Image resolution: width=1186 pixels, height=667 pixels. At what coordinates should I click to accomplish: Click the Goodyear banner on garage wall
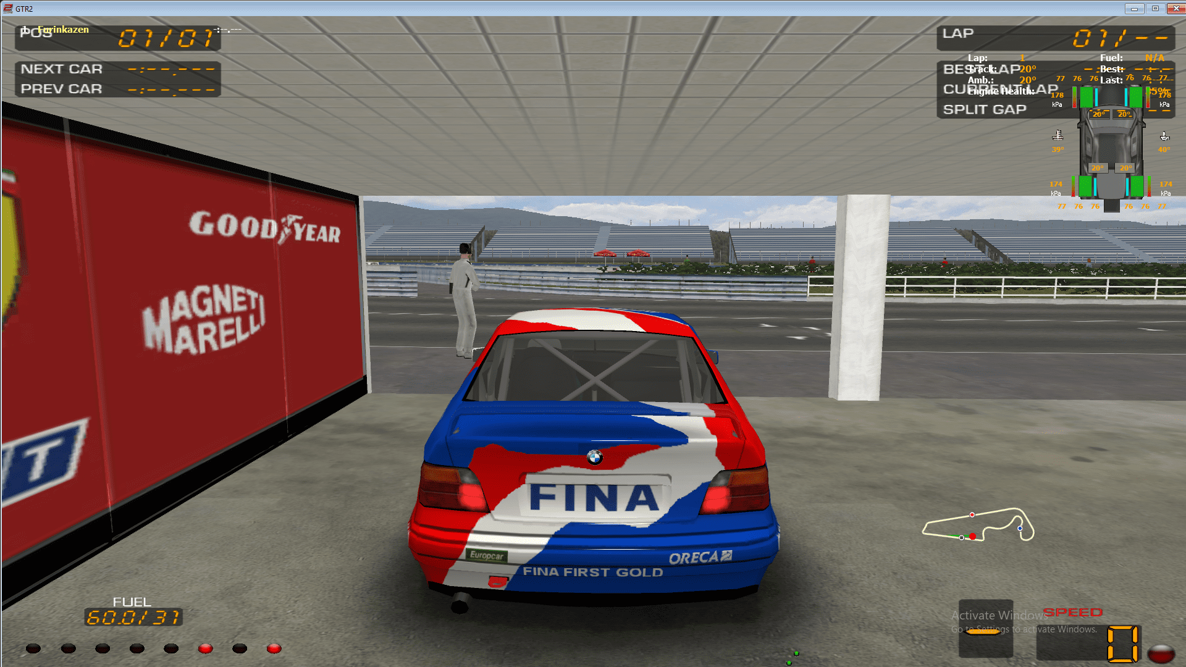264,227
